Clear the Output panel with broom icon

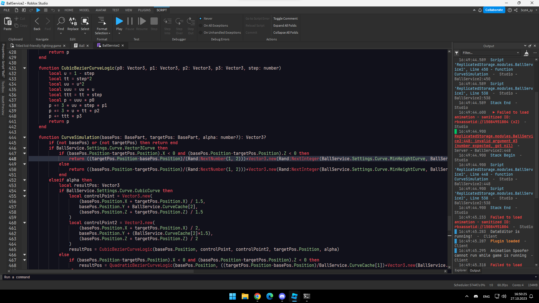click(526, 53)
